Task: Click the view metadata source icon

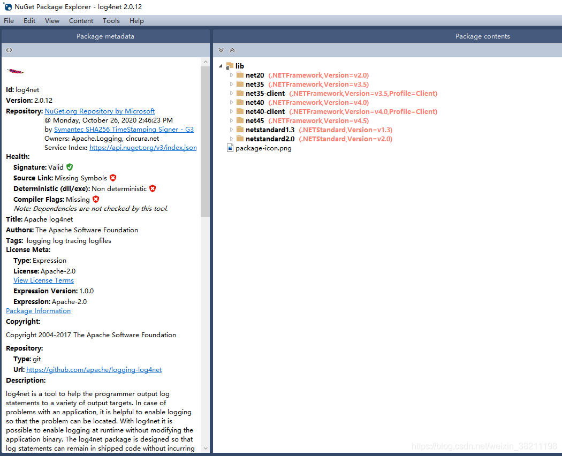Action: pos(9,50)
